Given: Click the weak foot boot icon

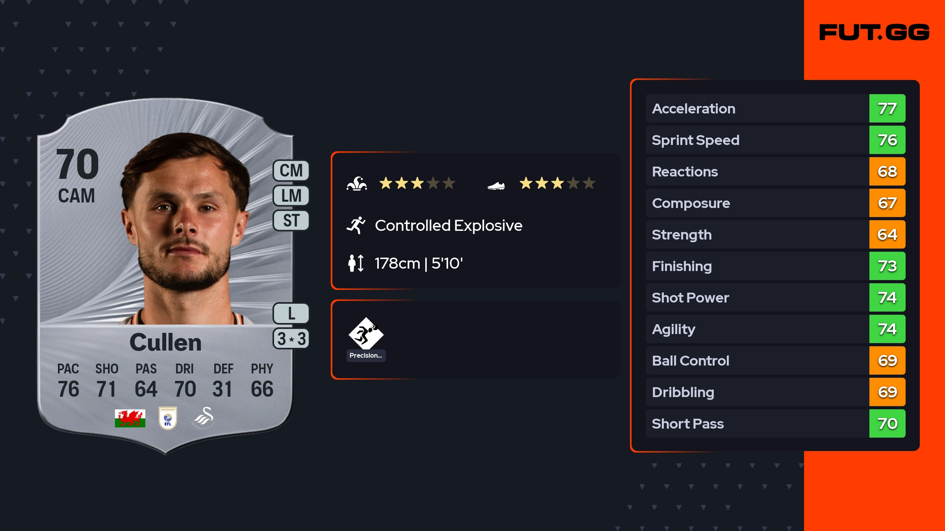Looking at the screenshot, I should point(496,185).
